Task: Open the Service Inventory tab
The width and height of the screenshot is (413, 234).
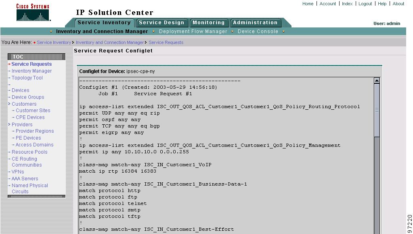Action: pos(104,23)
